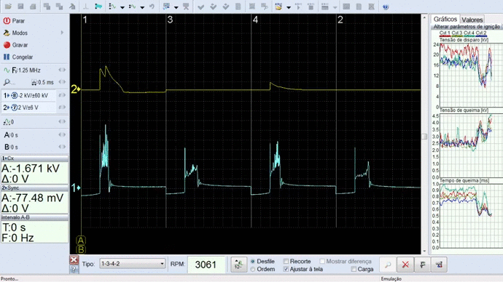The width and height of the screenshot is (503, 282).
Task: Switch to the Valores tab
Action: point(472,20)
